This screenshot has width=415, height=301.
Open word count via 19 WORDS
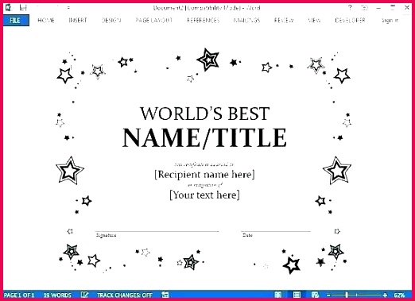pos(57,295)
